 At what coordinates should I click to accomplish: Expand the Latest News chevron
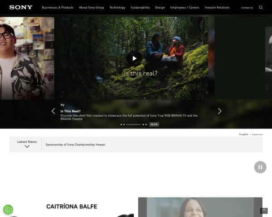27,146
